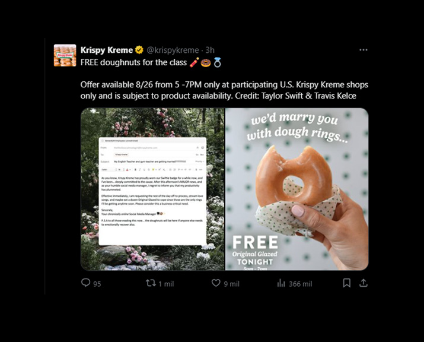Open the three-dot more options menu
424x342 pixels.
[363, 50]
